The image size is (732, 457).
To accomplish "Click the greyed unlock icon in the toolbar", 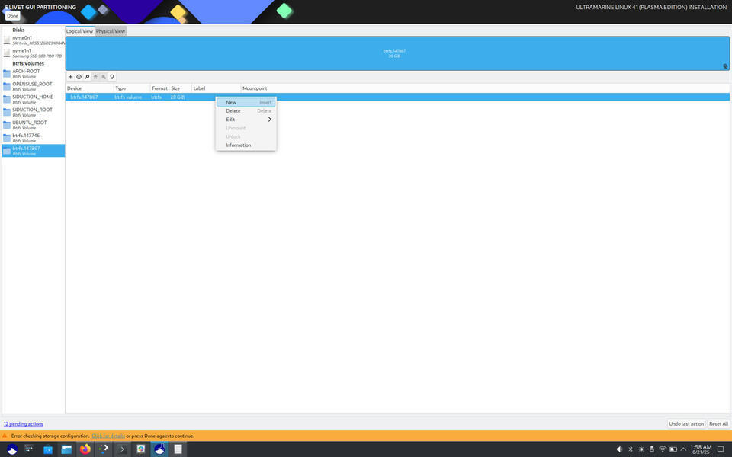I will 104,77.
